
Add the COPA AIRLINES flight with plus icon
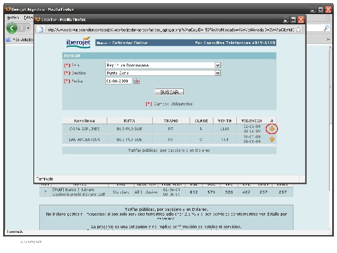click(x=272, y=129)
